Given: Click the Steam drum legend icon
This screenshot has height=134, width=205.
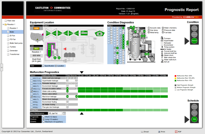Looking at the screenshot, I should click(162, 55).
